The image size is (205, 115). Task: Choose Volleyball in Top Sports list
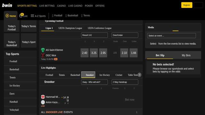pos(20,110)
